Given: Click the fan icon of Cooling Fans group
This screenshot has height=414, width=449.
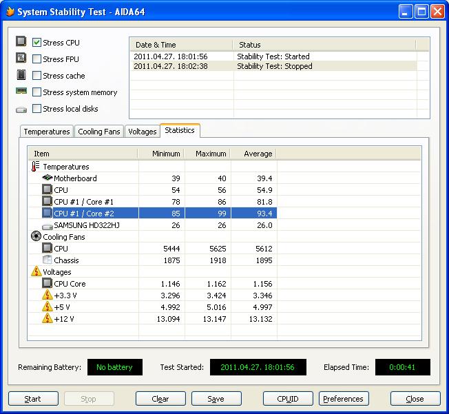Looking at the screenshot, I should click(36, 236).
